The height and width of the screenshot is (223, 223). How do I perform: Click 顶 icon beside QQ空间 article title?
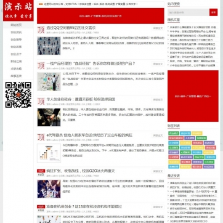(x=41, y=30)
